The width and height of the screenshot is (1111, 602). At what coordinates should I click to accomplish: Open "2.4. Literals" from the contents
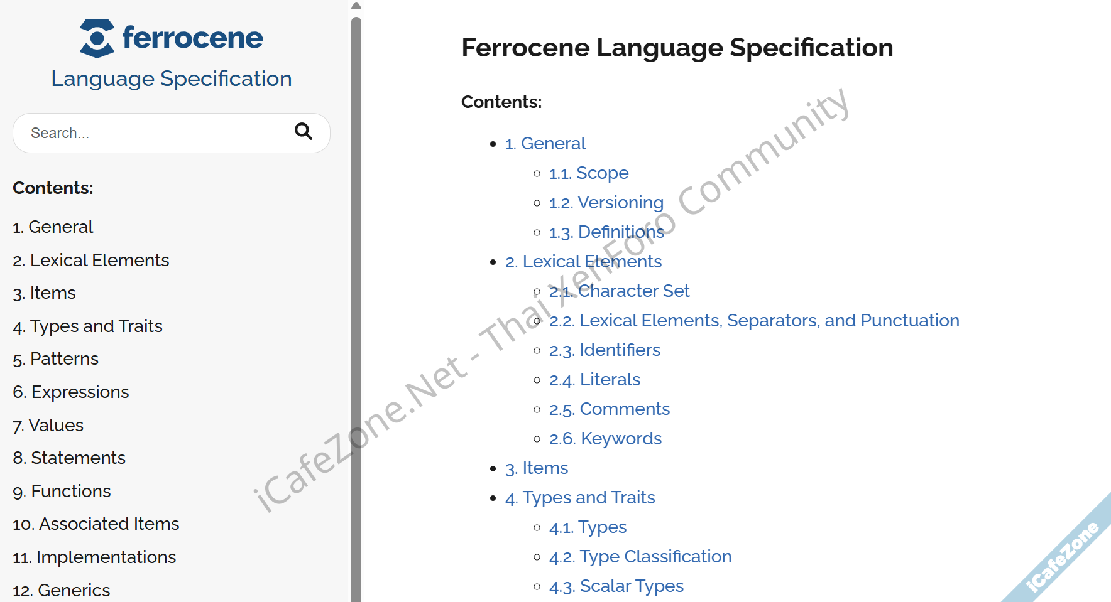[x=594, y=379]
